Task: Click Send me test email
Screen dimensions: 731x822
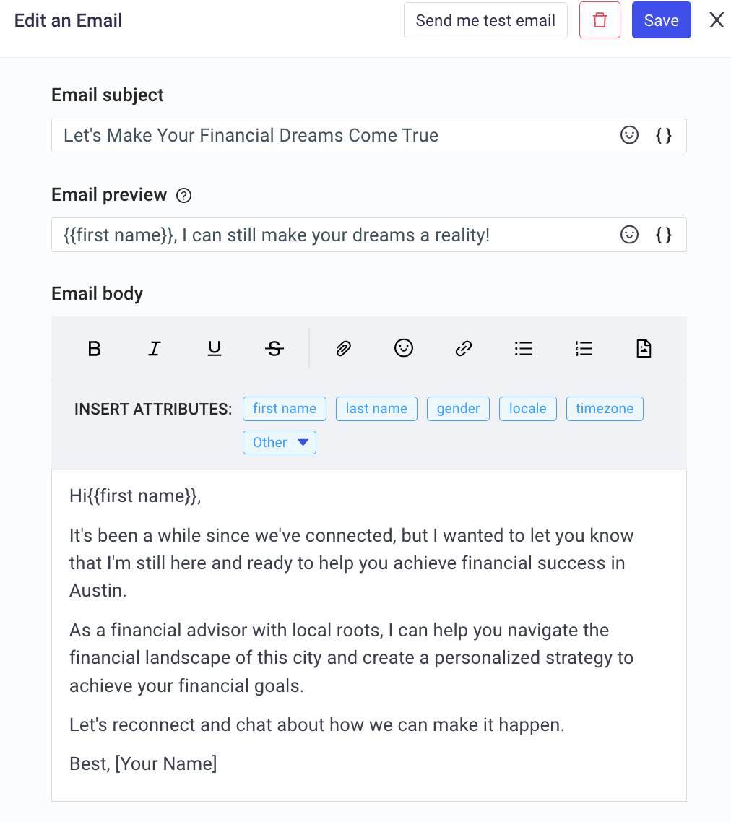Action: [x=485, y=20]
